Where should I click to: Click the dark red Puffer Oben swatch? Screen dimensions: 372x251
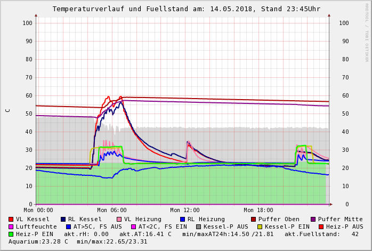(254, 219)
